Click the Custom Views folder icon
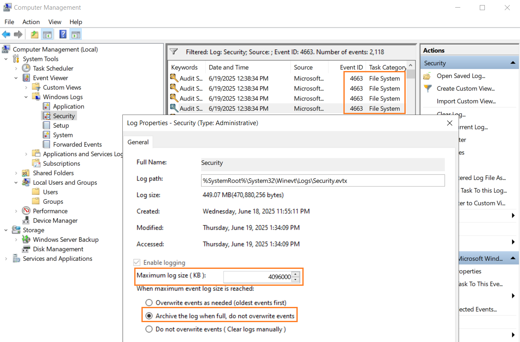The width and height of the screenshot is (520, 342). [36, 87]
